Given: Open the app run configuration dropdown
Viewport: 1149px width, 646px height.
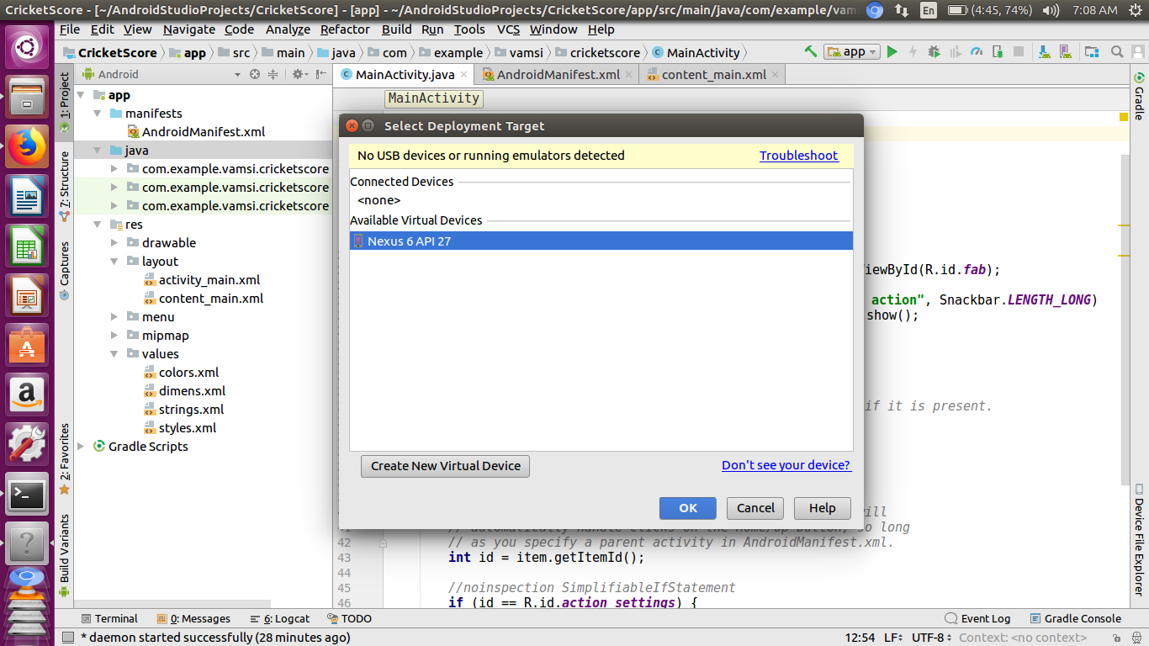Looking at the screenshot, I should pyautogui.click(x=852, y=51).
